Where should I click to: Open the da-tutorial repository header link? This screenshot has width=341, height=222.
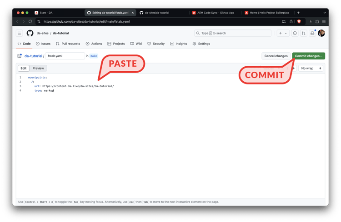[x=61, y=33]
